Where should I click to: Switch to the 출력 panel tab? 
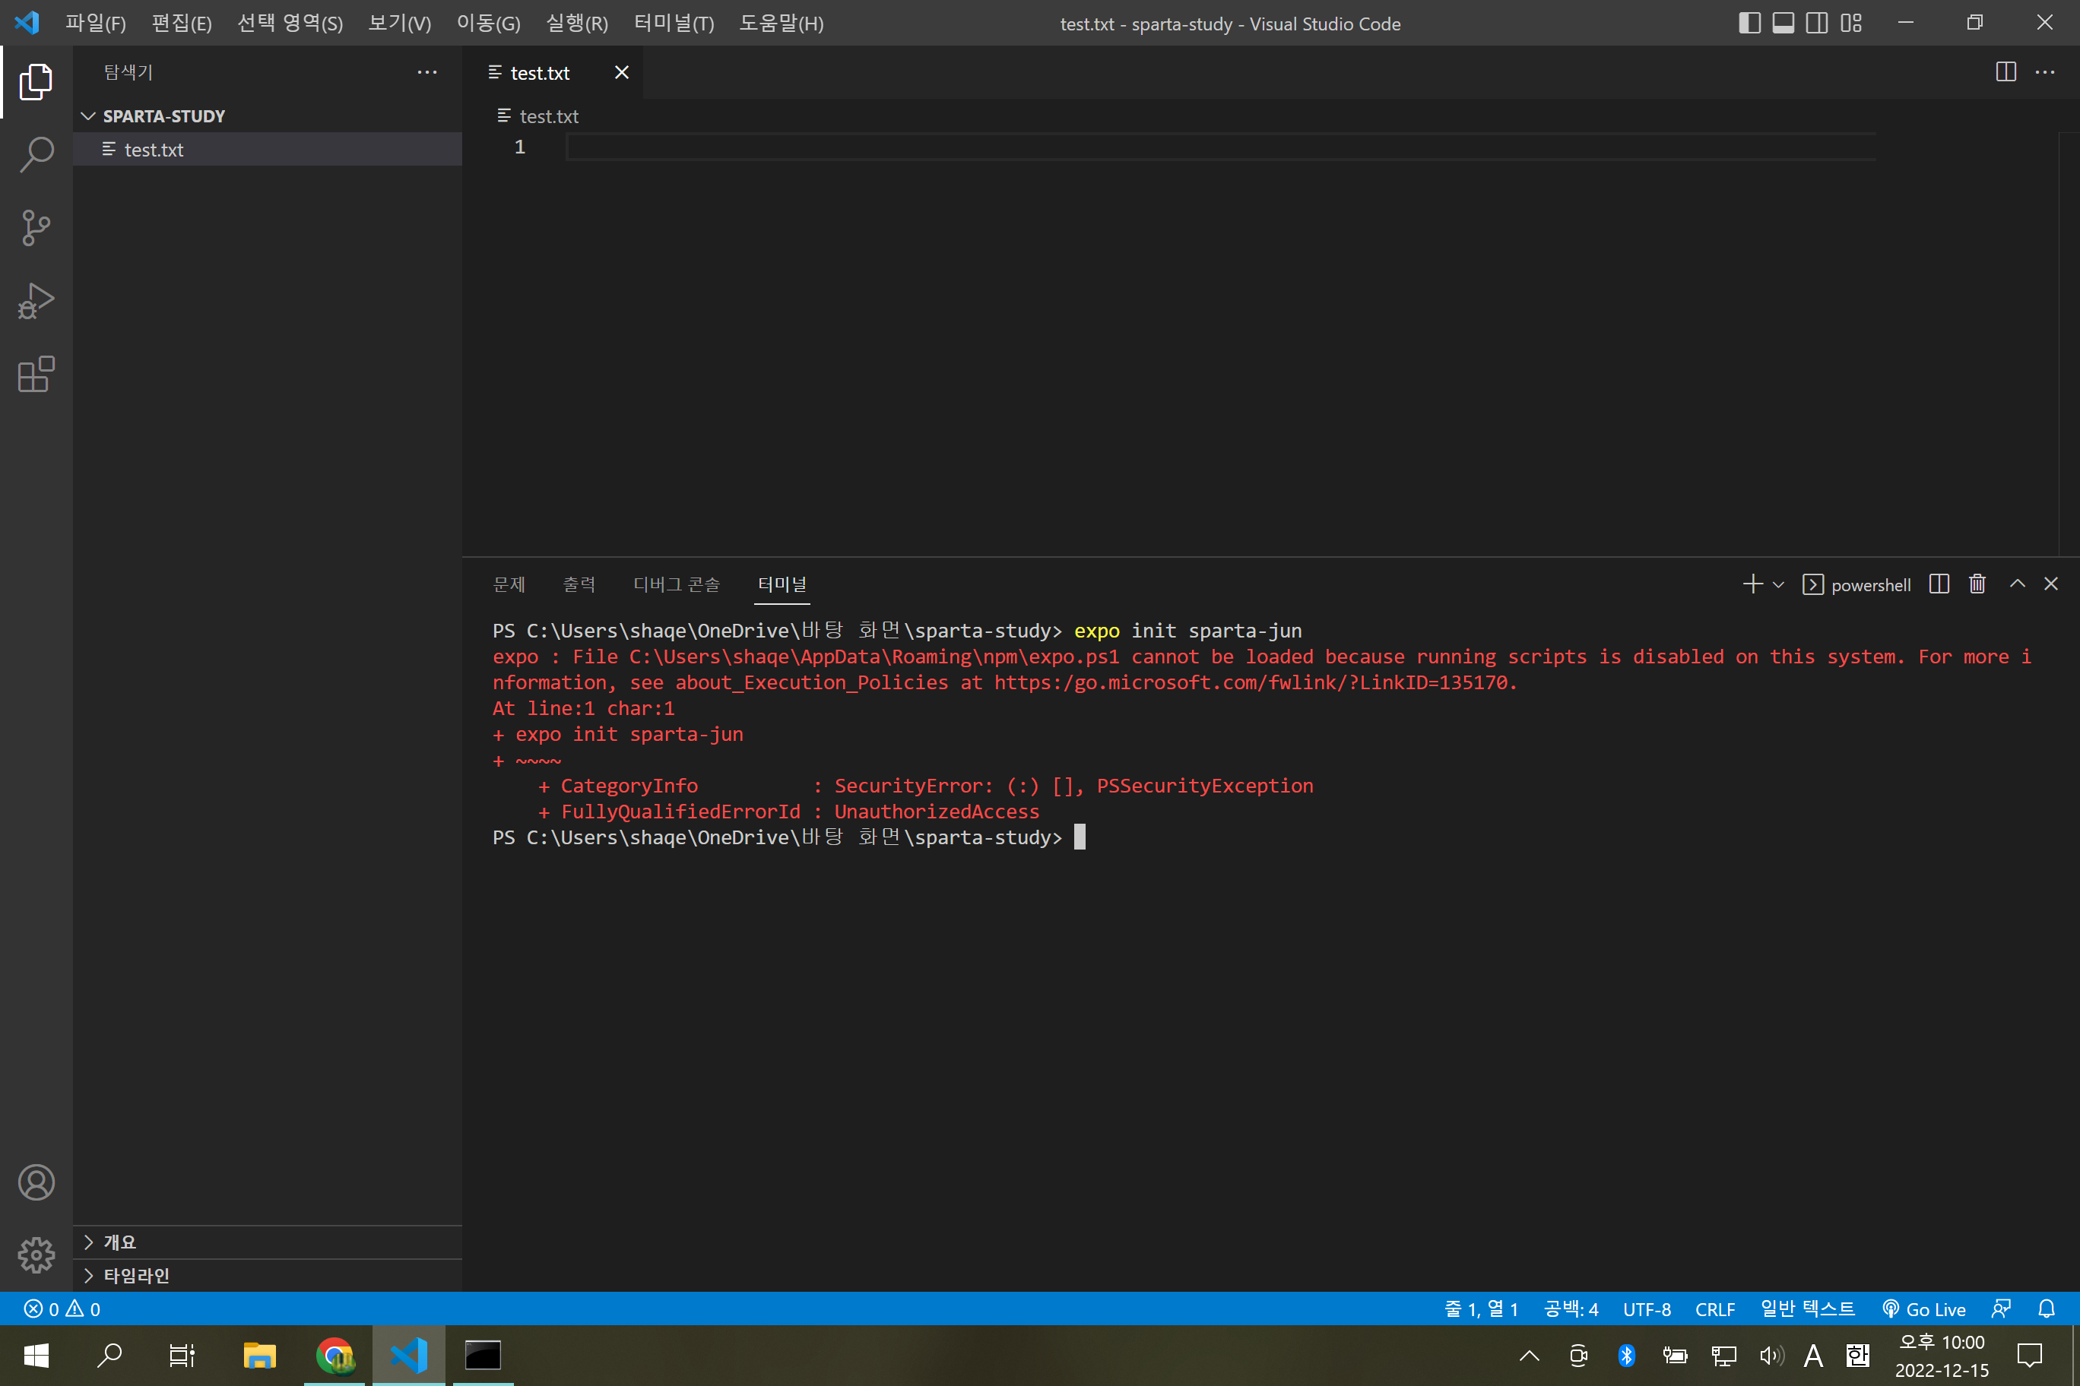pos(579,584)
